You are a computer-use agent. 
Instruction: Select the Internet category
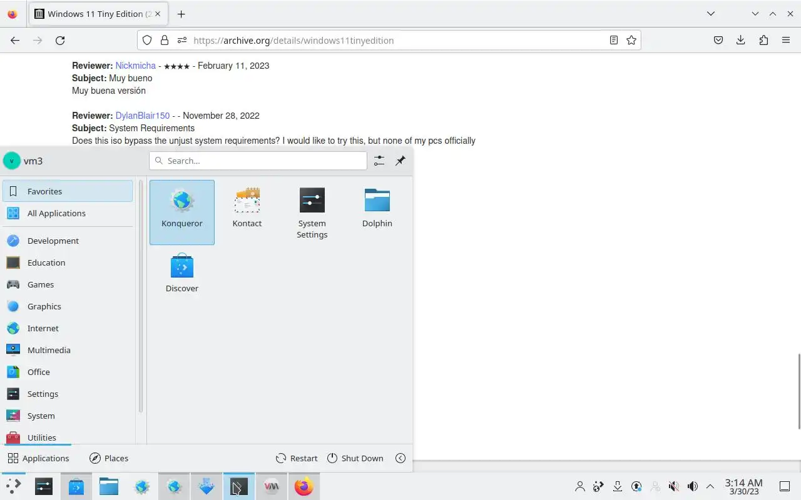(x=68, y=328)
